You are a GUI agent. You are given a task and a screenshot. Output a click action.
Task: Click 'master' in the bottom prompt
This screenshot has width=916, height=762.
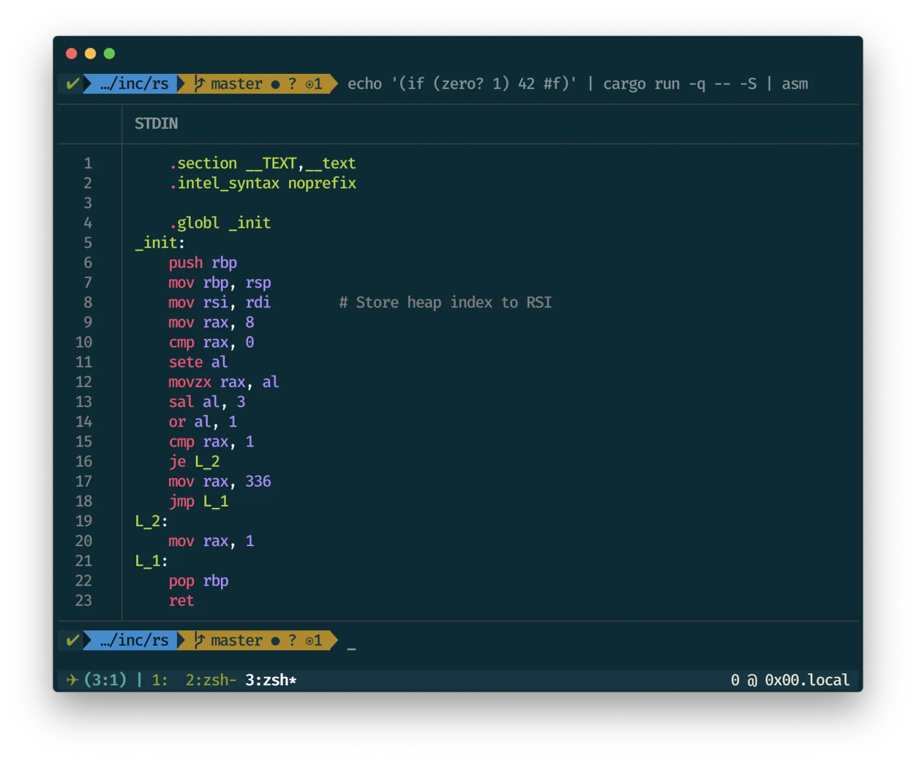(236, 640)
